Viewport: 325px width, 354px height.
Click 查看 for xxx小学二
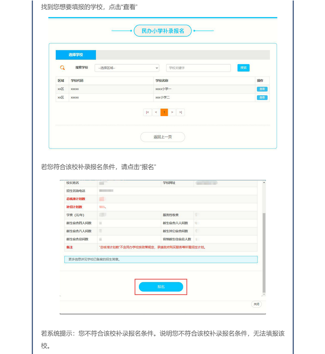(x=262, y=98)
